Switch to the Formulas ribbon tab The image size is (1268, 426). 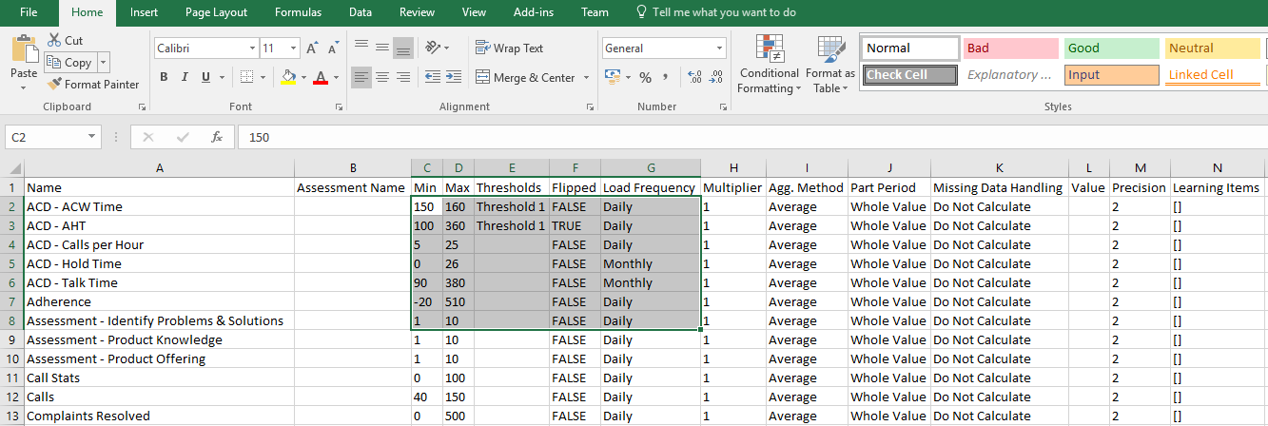coord(298,12)
